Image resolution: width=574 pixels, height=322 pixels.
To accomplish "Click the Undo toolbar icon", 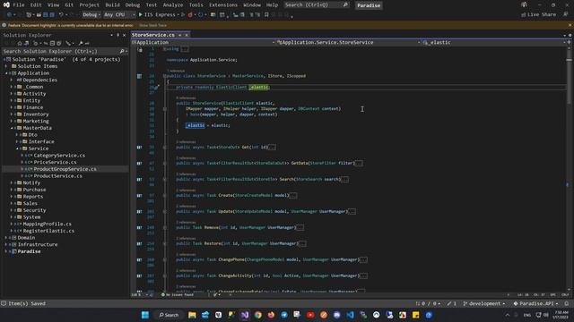I will [61, 14].
